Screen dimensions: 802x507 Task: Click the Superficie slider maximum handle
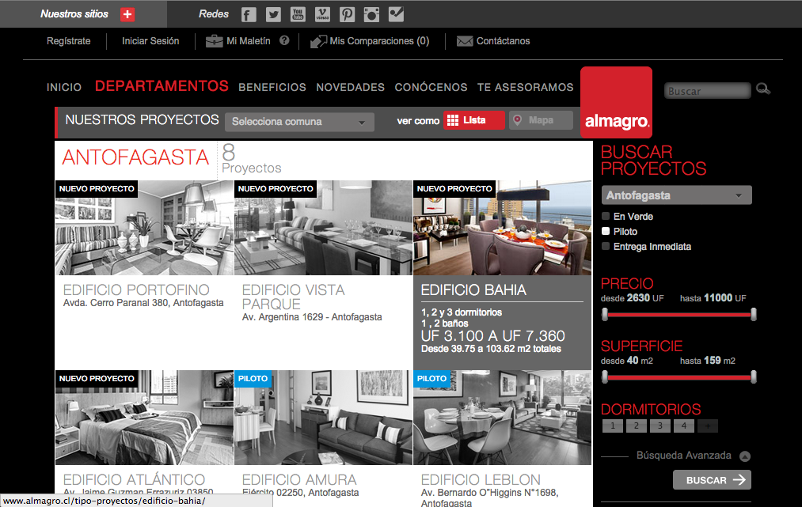754,377
